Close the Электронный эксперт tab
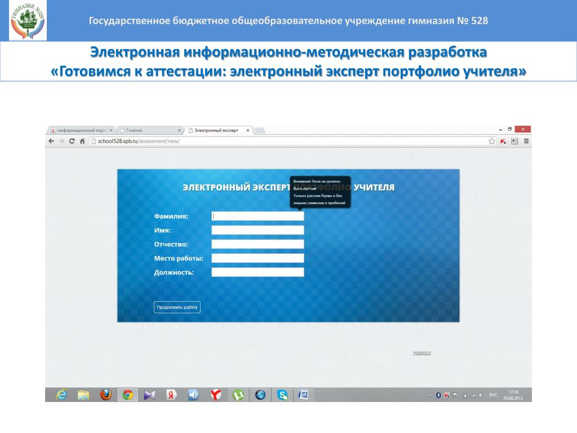The image size is (577, 433). coord(248,130)
